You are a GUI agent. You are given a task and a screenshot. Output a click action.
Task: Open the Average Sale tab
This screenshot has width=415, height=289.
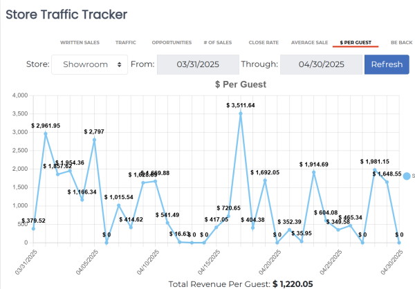pos(309,42)
